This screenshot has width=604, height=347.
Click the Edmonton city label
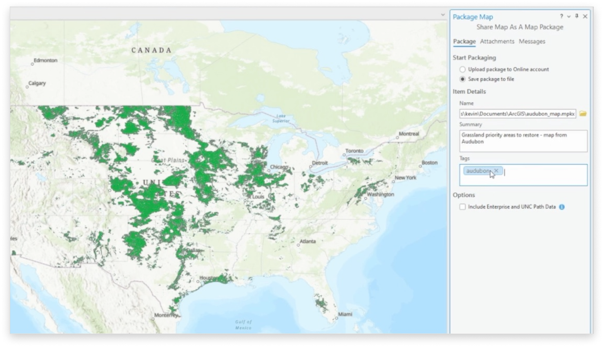click(x=45, y=60)
